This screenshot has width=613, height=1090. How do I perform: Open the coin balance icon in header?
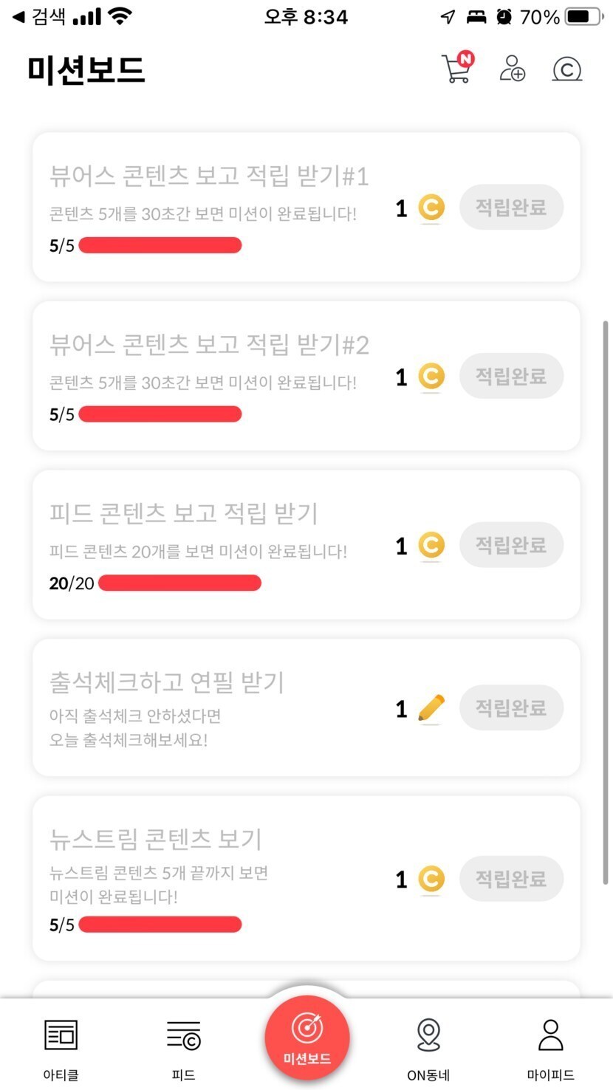coord(567,69)
